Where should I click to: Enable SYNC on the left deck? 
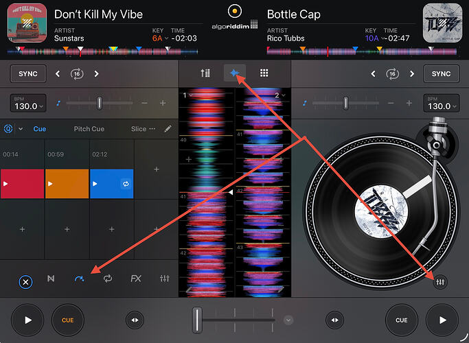[28, 73]
